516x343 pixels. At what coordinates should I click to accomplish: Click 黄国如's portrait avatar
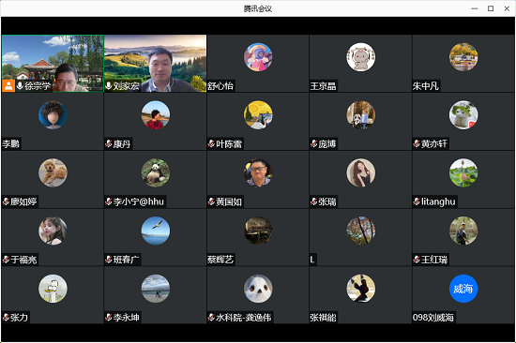[x=258, y=172]
